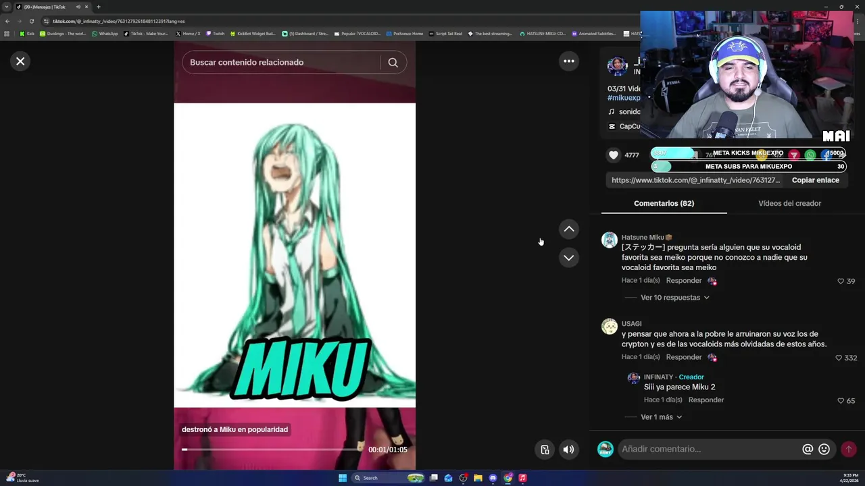The height and width of the screenshot is (486, 865).
Task: Open Apple Music from taskbar
Action: [522, 478]
